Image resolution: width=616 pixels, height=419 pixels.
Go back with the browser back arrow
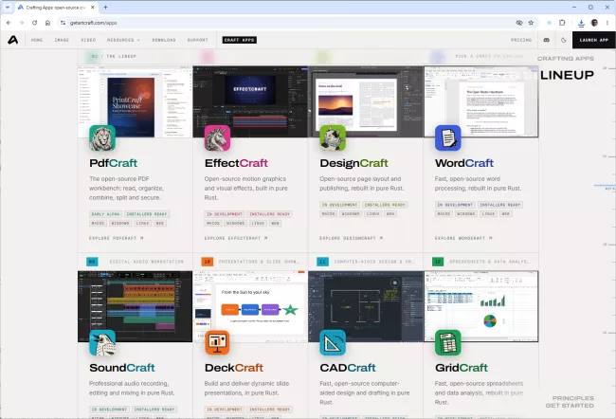[9, 23]
